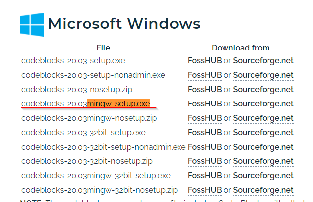Image resolution: width=313 pixels, height=202 pixels.
Task: Download setup-nonadmin.exe from FossHUB
Action: click(205, 75)
